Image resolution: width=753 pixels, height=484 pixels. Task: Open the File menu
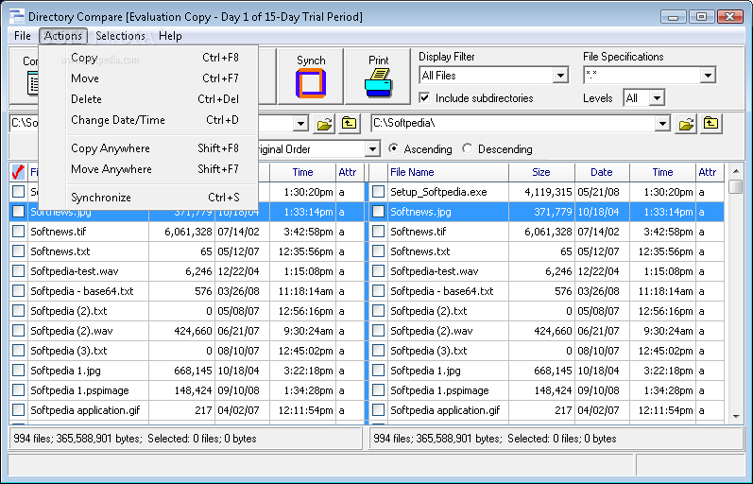(x=23, y=36)
